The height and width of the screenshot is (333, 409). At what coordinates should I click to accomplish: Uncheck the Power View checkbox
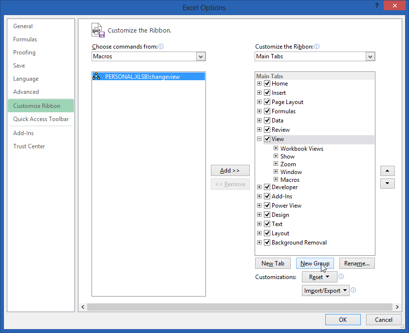click(x=267, y=205)
